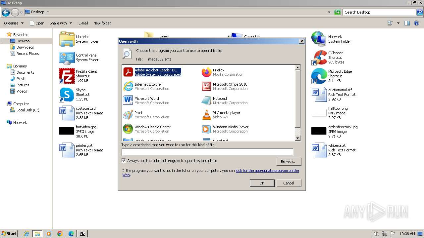
Task: Choose the Firefox program icon
Action: [206, 72]
